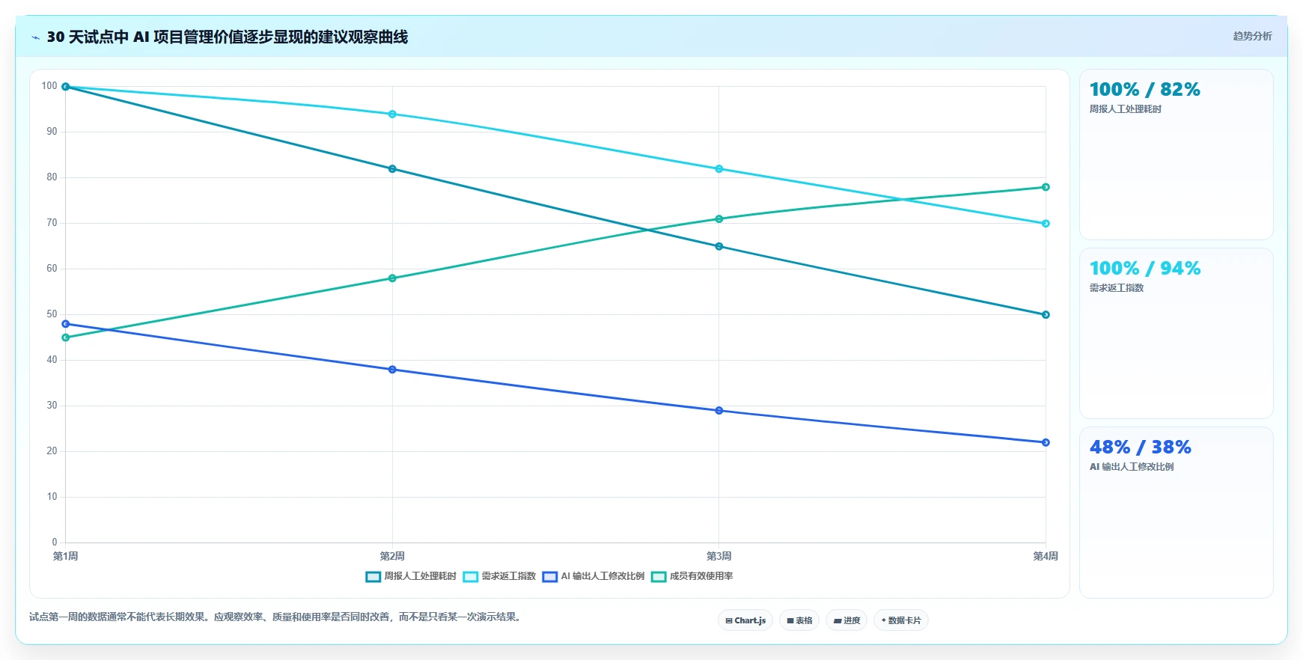
Task: Click the 48% / 38% stat value
Action: (x=1140, y=447)
